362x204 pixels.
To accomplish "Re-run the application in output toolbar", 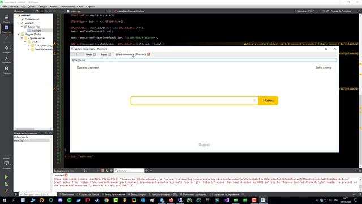I will 107,171.
